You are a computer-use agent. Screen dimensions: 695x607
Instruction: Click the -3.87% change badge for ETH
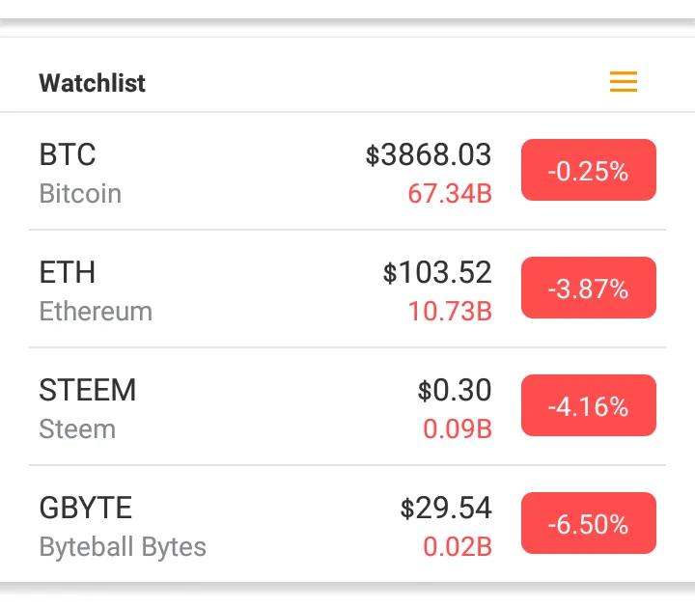589,288
